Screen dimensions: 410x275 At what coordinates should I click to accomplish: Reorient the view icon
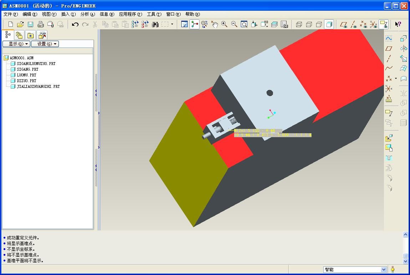254,24
